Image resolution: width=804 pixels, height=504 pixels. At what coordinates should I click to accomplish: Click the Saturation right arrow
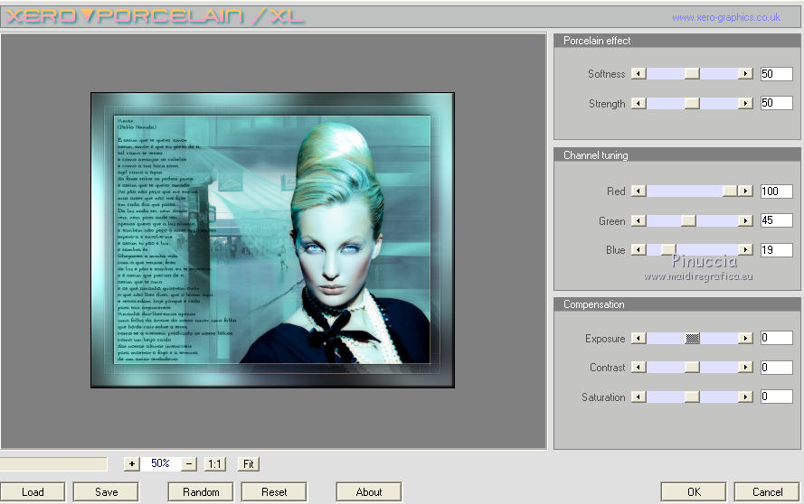[x=745, y=397]
